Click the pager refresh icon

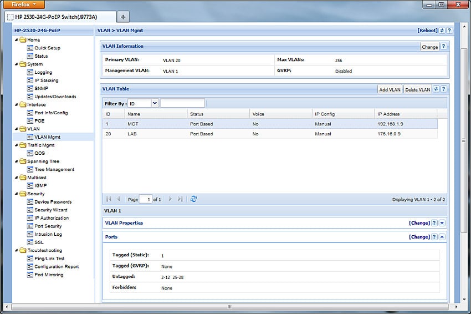pyautogui.click(x=194, y=199)
